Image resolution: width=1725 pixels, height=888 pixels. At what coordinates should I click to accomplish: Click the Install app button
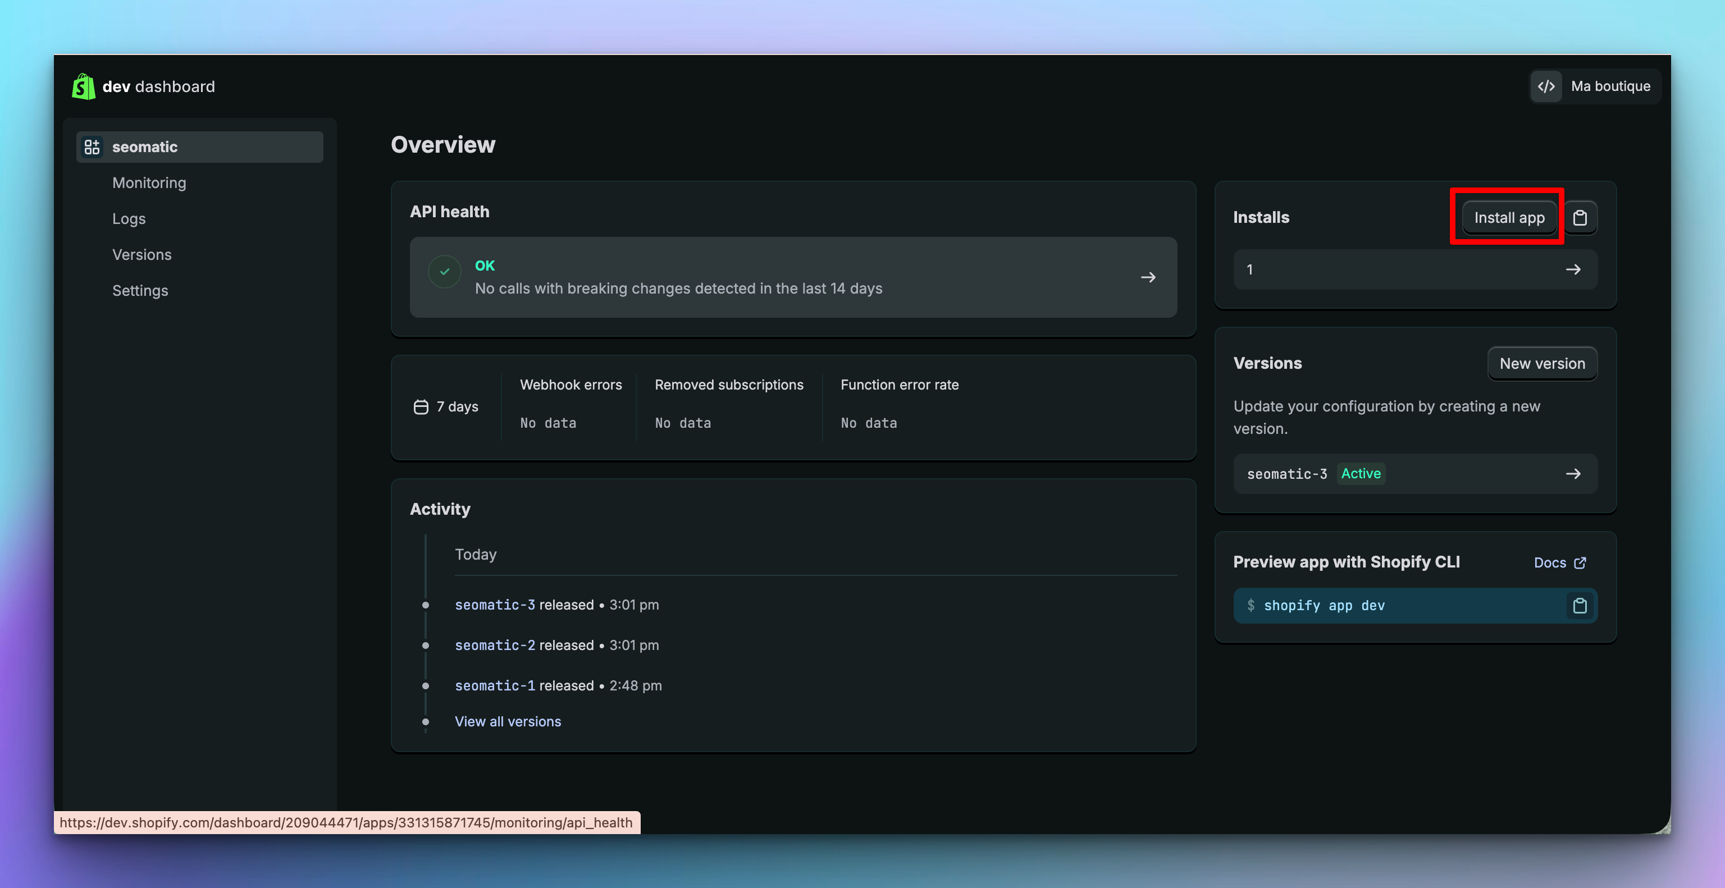pos(1509,217)
